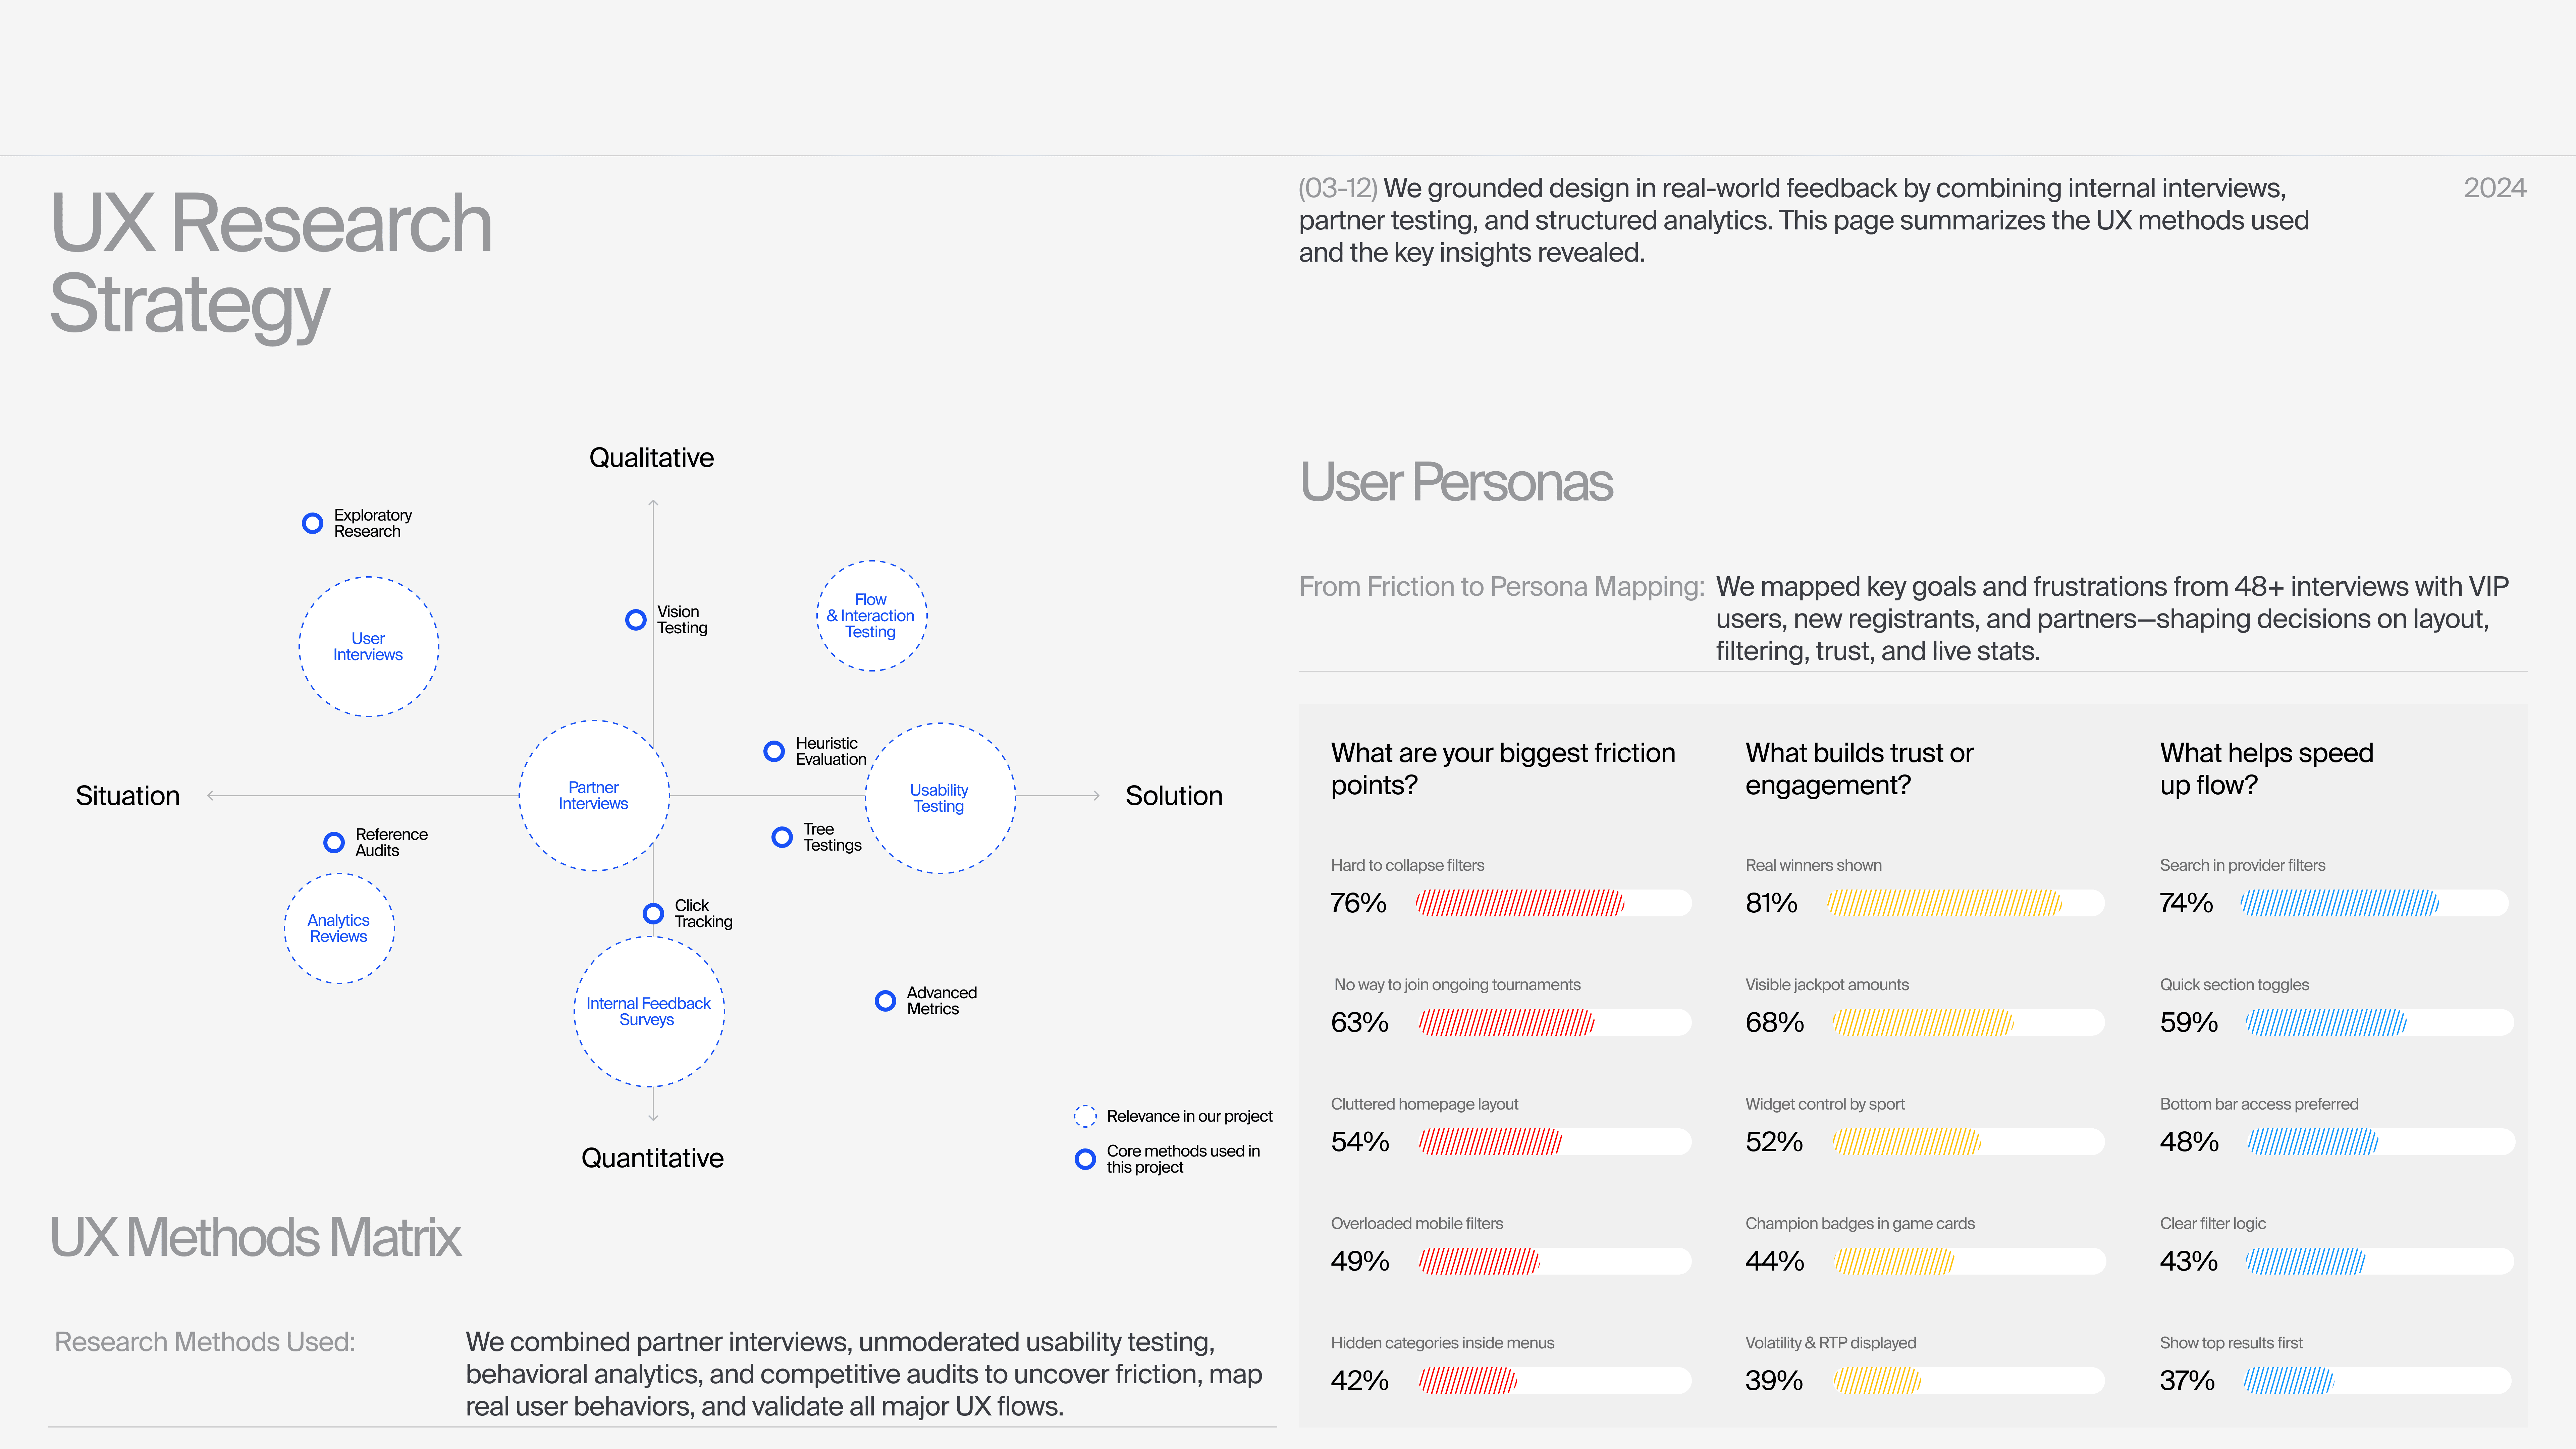
Task: Open the Partner Interviews bubble
Action: click(594, 796)
